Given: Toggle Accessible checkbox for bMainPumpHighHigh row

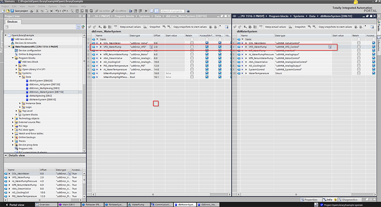Looking at the screenshot, I should pos(207,73).
